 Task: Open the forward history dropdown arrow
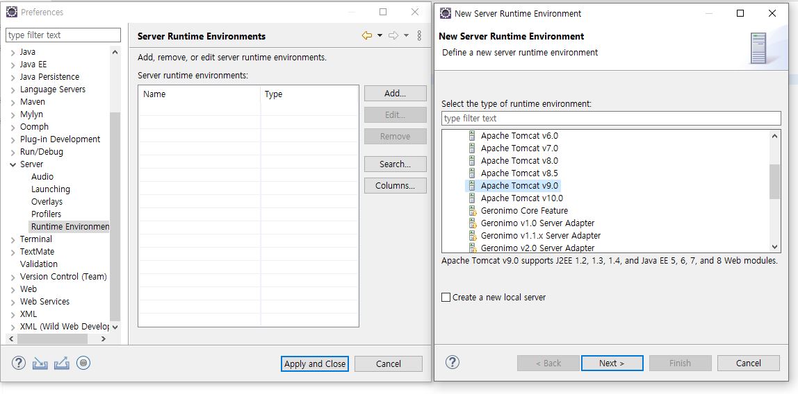click(406, 35)
